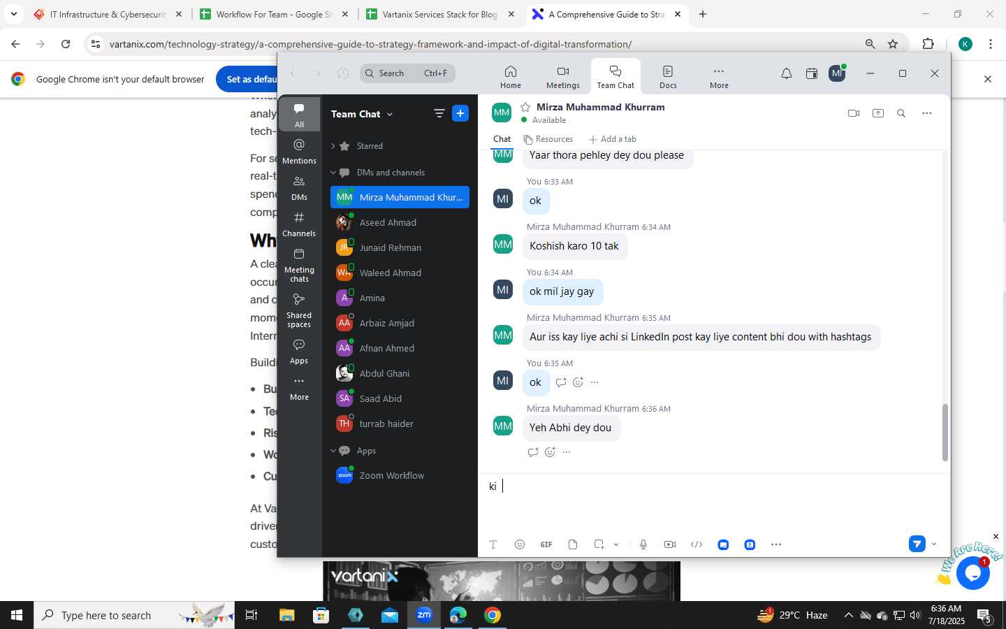The height and width of the screenshot is (629, 1006).
Task: Click Chrome's Set as default button
Action: 247,79
